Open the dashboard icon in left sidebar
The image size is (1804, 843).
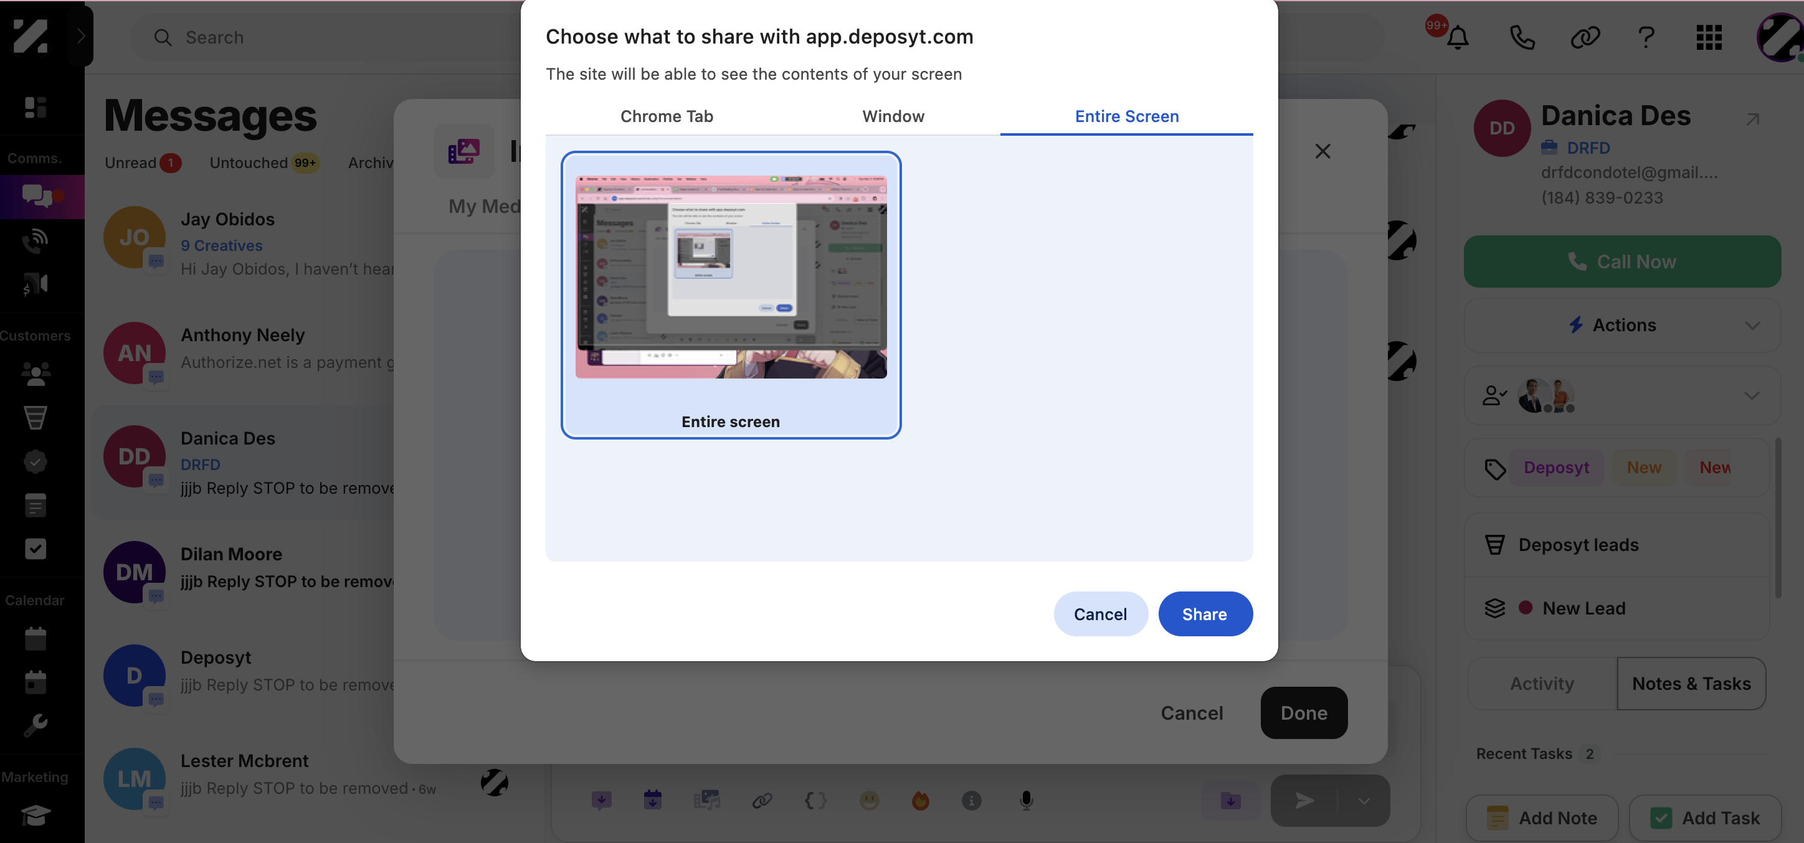pyautogui.click(x=35, y=107)
